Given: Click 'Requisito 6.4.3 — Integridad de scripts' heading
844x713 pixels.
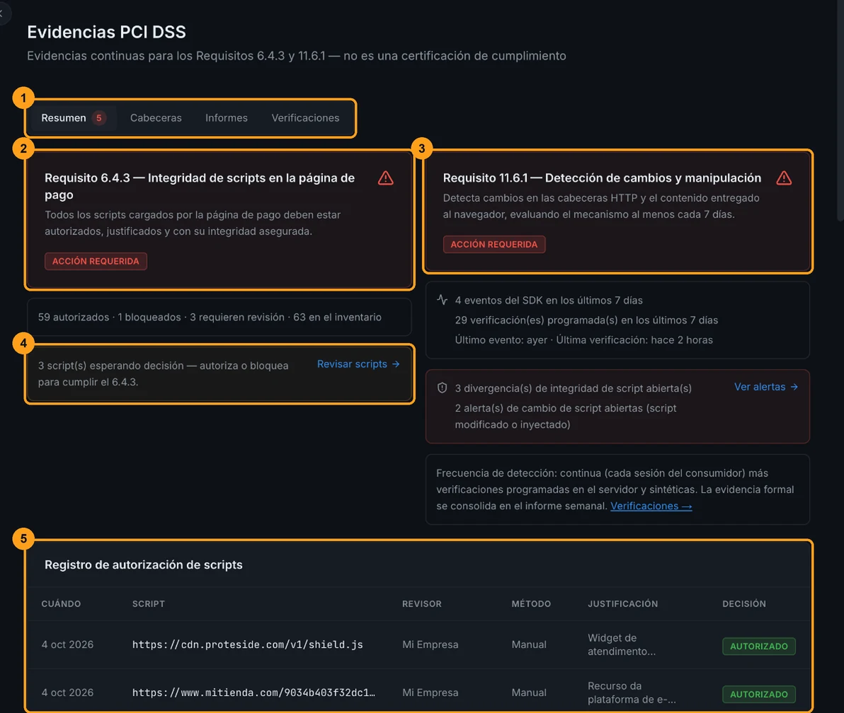Looking at the screenshot, I should [x=200, y=186].
